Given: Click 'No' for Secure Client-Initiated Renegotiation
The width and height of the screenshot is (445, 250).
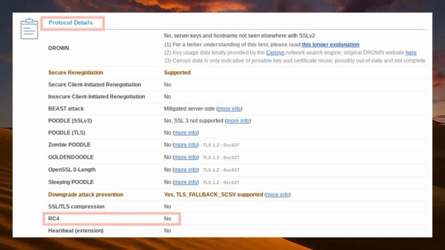Looking at the screenshot, I should coord(167,84).
